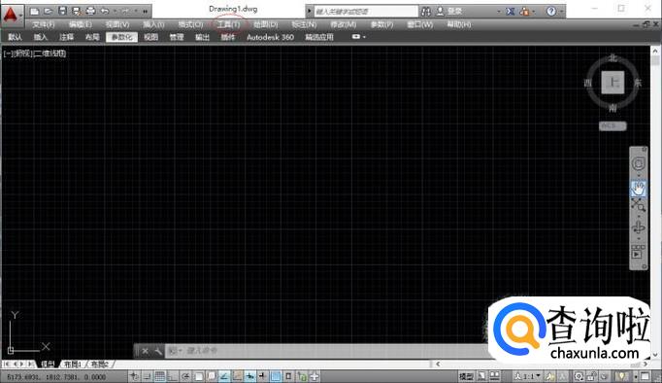The height and width of the screenshot is (383, 662).
Task: Open the 工具(T) menu
Action: tap(228, 24)
